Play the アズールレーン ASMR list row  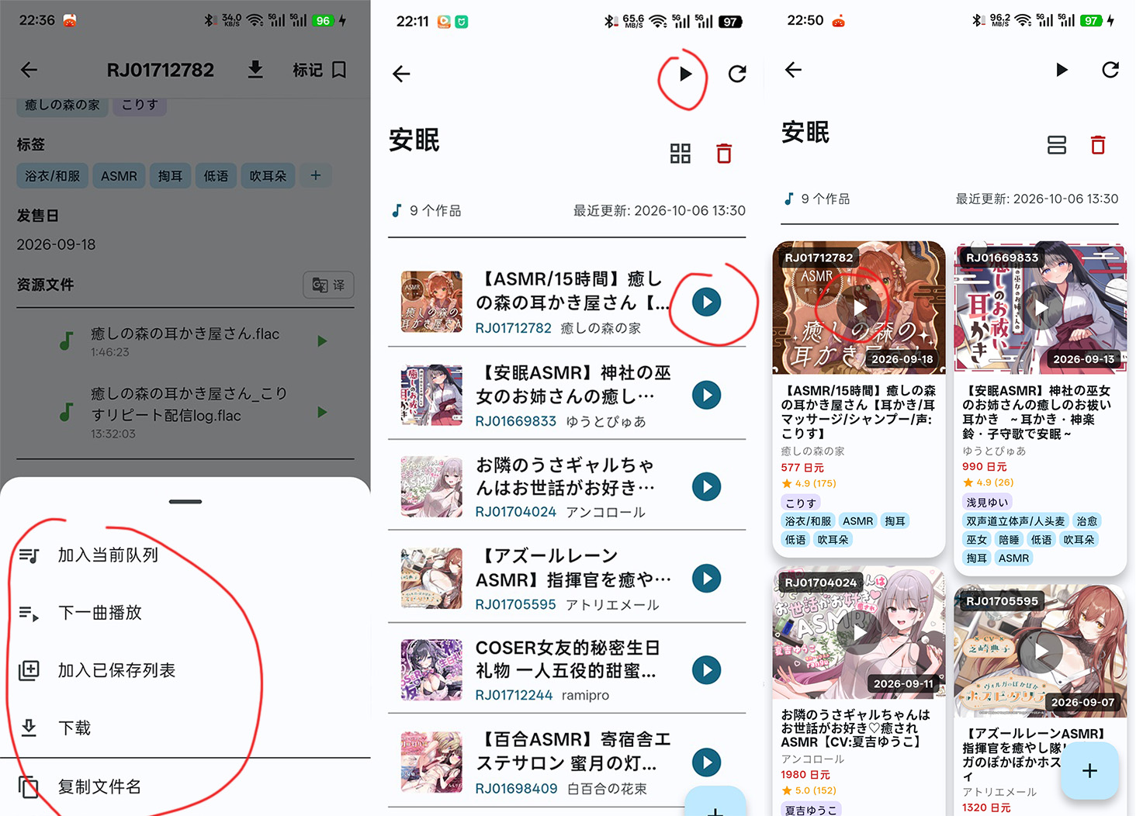706,578
